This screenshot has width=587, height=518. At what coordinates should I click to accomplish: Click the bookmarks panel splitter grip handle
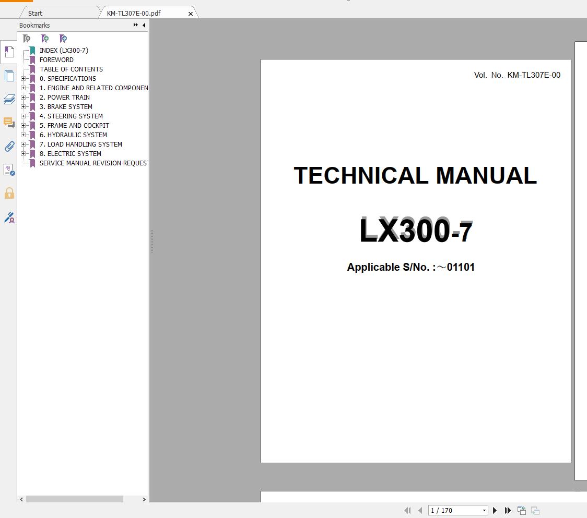tap(151, 242)
